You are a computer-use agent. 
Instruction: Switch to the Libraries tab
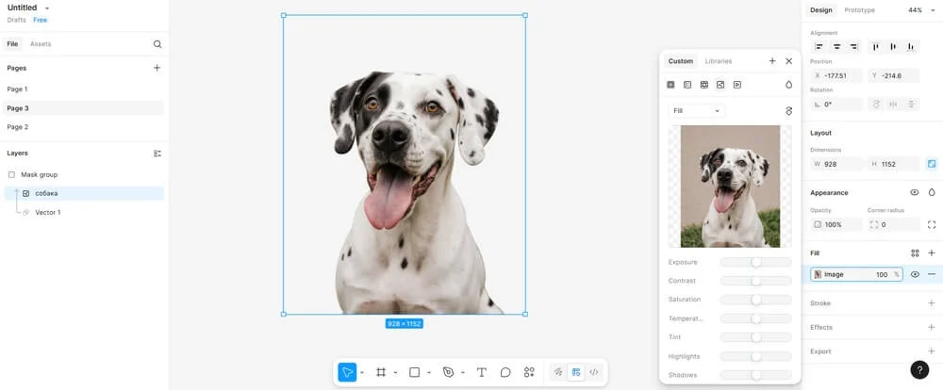click(719, 61)
